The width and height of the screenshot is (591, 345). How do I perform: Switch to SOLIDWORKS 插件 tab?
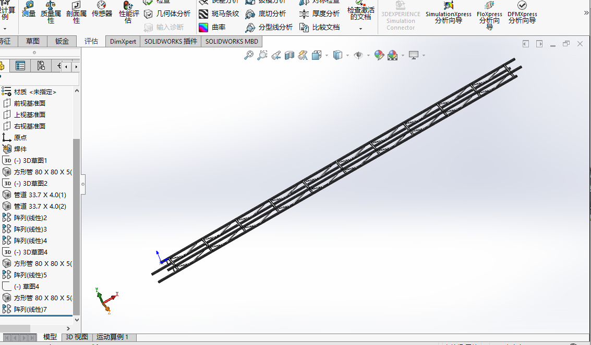pyautogui.click(x=171, y=41)
